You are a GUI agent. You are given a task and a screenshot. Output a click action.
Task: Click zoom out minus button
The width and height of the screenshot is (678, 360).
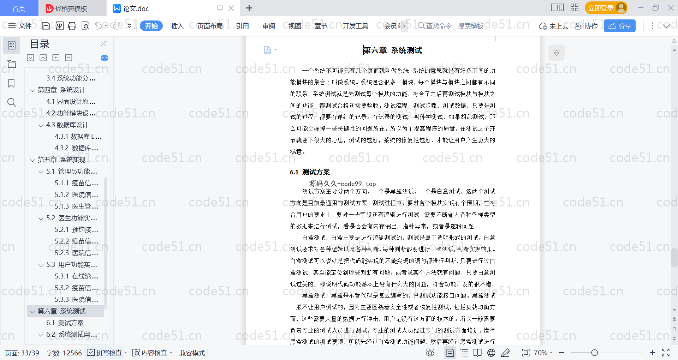(x=561, y=353)
